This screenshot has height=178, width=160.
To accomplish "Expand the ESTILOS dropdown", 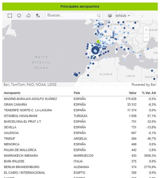I will coord(123,16).
